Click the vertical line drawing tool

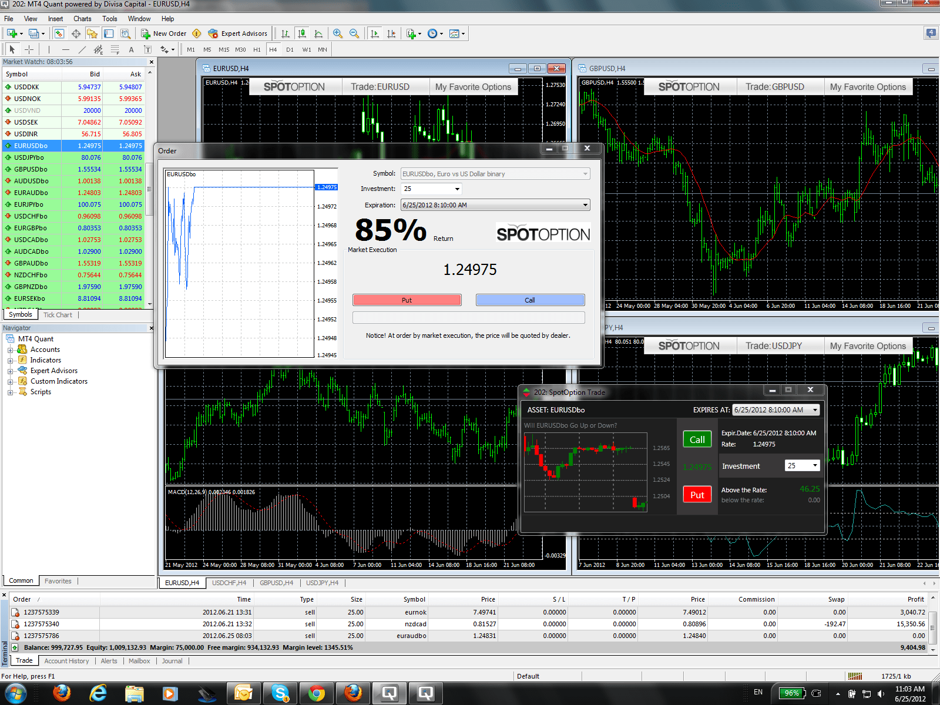[x=49, y=50]
